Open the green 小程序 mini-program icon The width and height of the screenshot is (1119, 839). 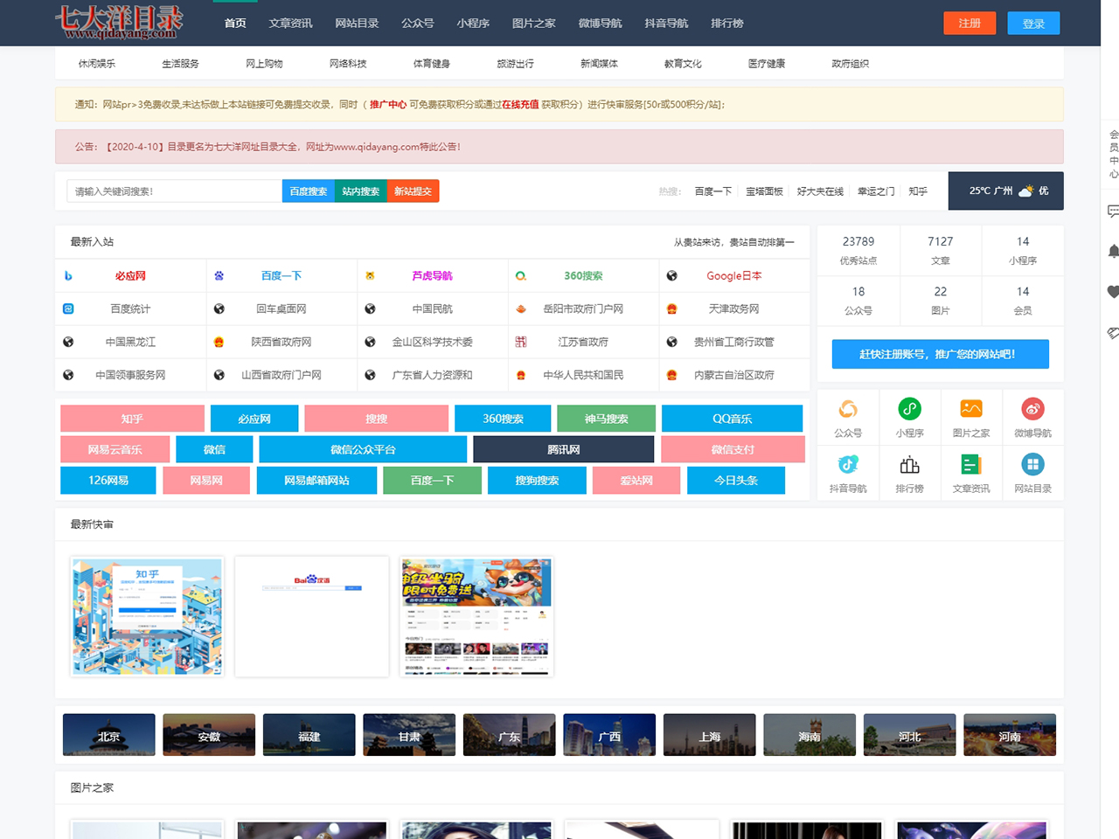(909, 409)
